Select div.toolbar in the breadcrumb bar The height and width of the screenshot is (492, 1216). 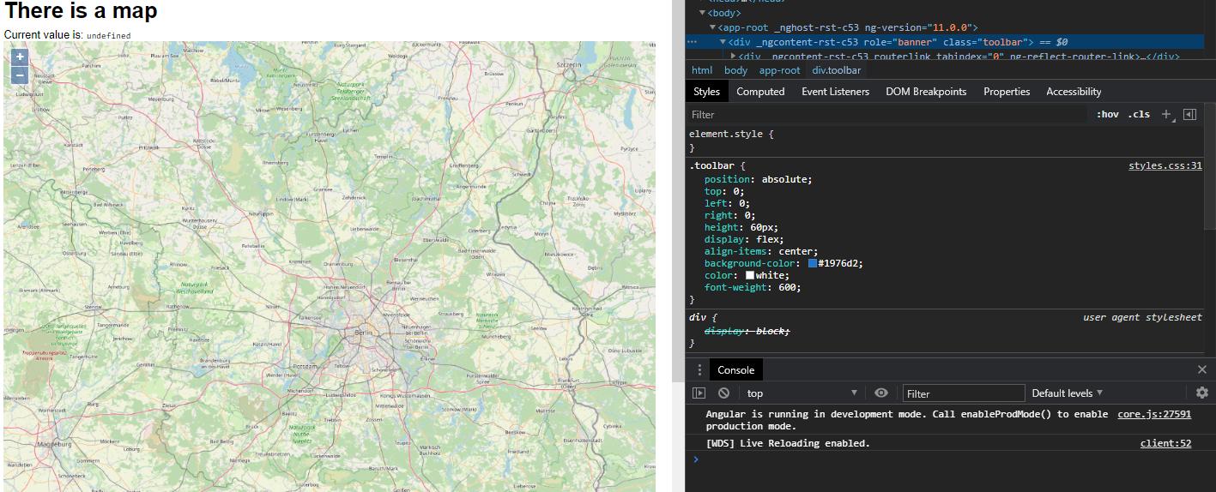tap(837, 70)
